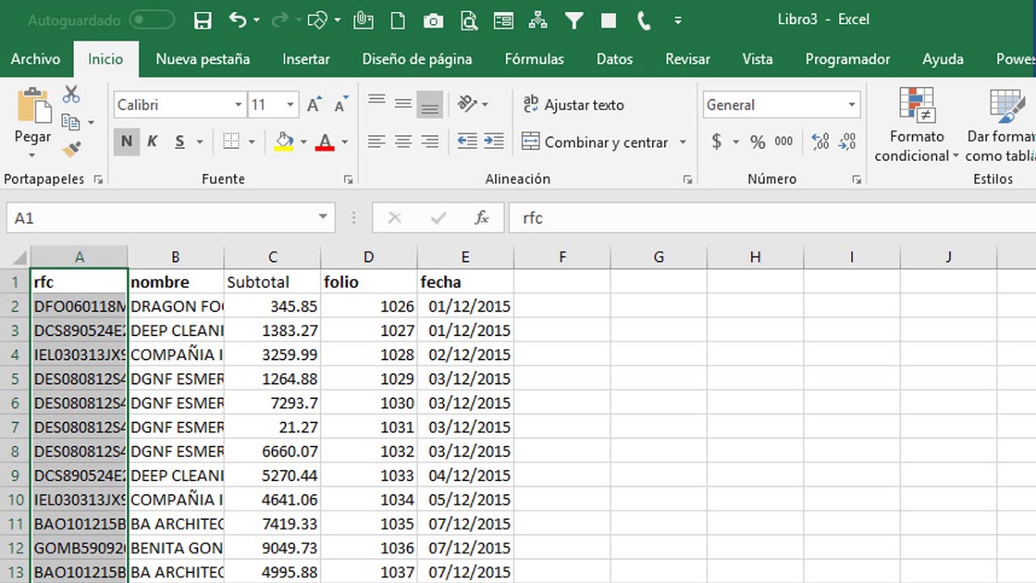The image size is (1036, 583).
Task: Open Combinar y centrar dropdown arrow
Action: tap(682, 142)
